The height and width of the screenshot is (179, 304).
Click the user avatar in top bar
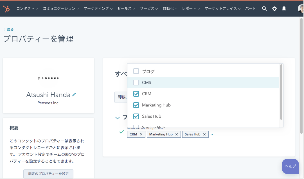coord(301,9)
